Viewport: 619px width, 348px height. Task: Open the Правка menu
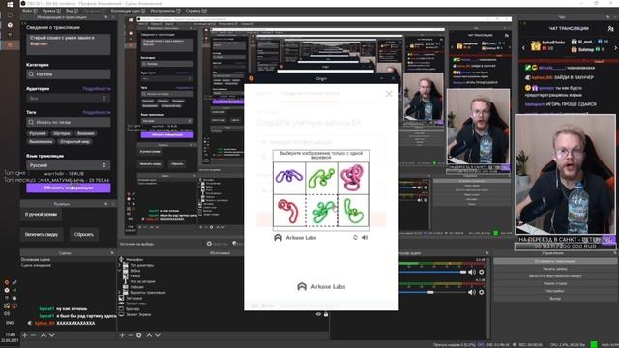(51, 11)
